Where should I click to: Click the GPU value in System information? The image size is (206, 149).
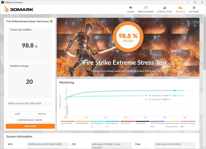[x=48, y=144]
